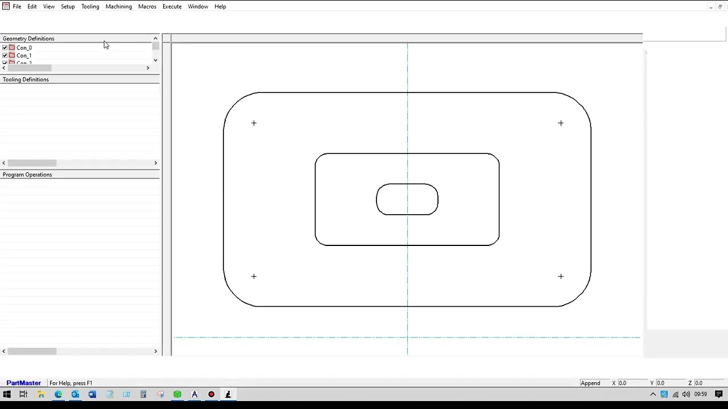728x409 pixels.
Task: Uncheck the Con_0 geometry checkbox
Action: point(5,48)
